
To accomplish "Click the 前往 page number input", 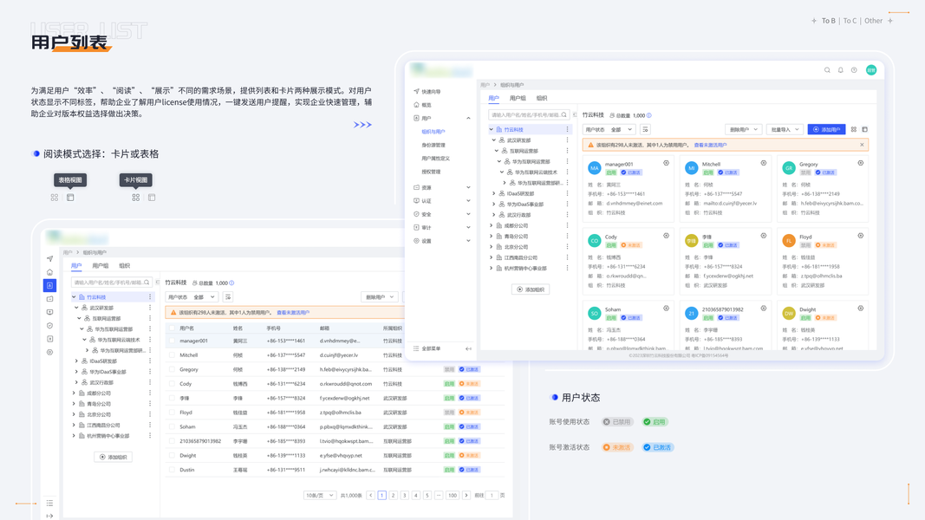I will (x=492, y=495).
